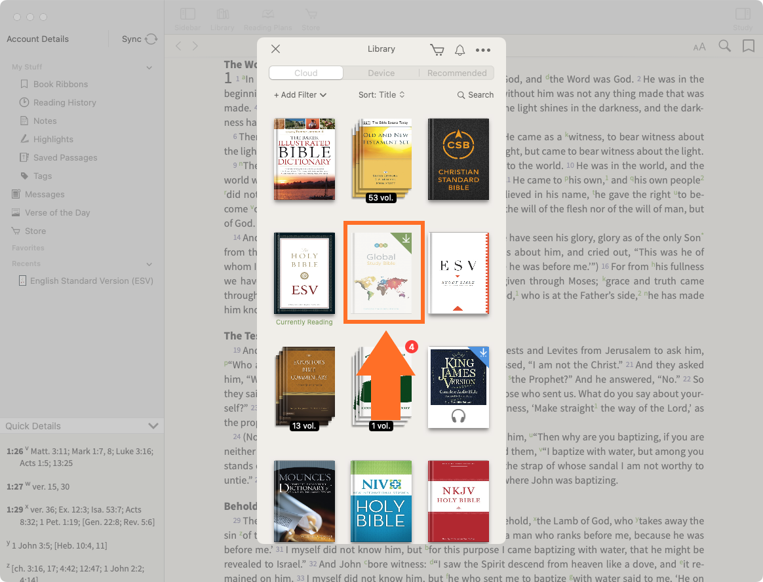The width and height of the screenshot is (763, 582).
Task: Open the Add Filter dropdown
Action: pyautogui.click(x=300, y=95)
